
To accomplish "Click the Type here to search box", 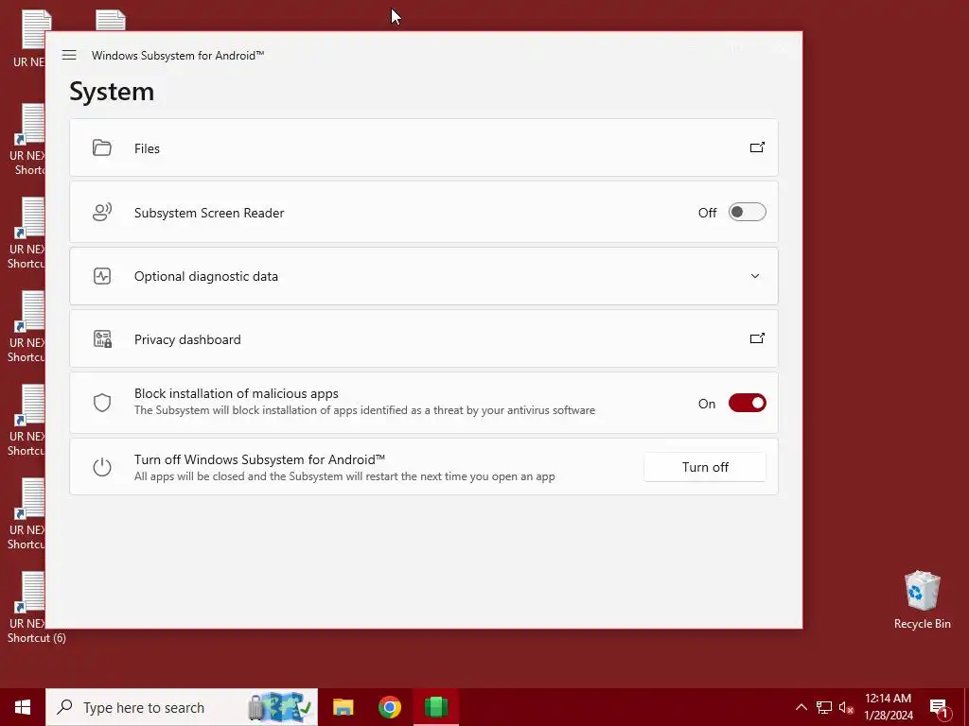I will pyautogui.click(x=182, y=707).
